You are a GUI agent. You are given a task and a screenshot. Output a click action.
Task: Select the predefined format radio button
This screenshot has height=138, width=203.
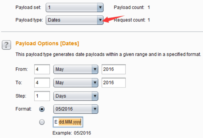click(x=42, y=109)
